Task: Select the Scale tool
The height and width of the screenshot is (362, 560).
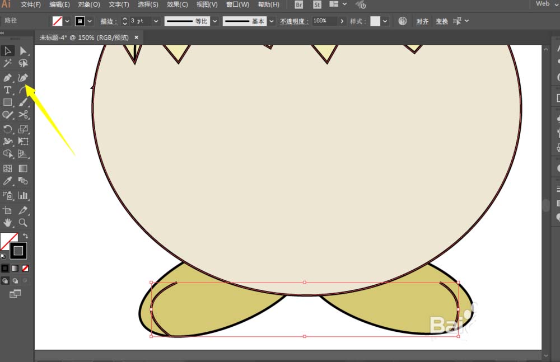Action: [x=23, y=129]
